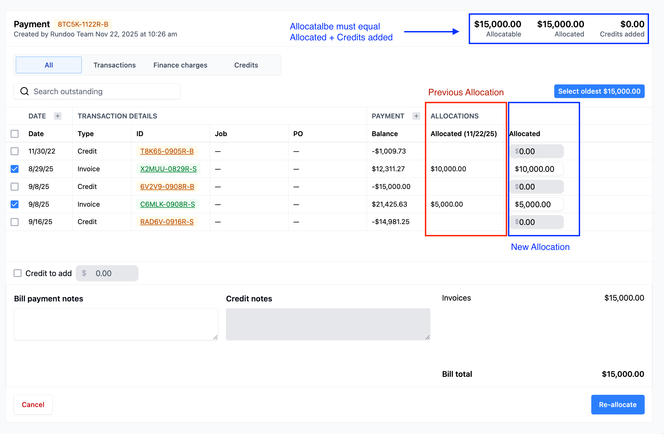Click into Bill payment notes textarea
This screenshot has height=434, width=664.
coord(116,324)
